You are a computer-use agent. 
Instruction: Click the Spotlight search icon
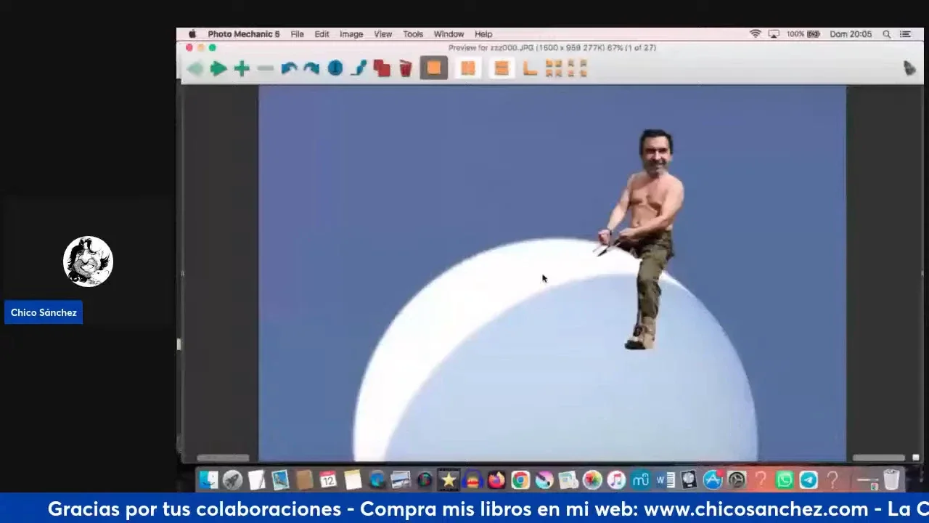(x=886, y=34)
